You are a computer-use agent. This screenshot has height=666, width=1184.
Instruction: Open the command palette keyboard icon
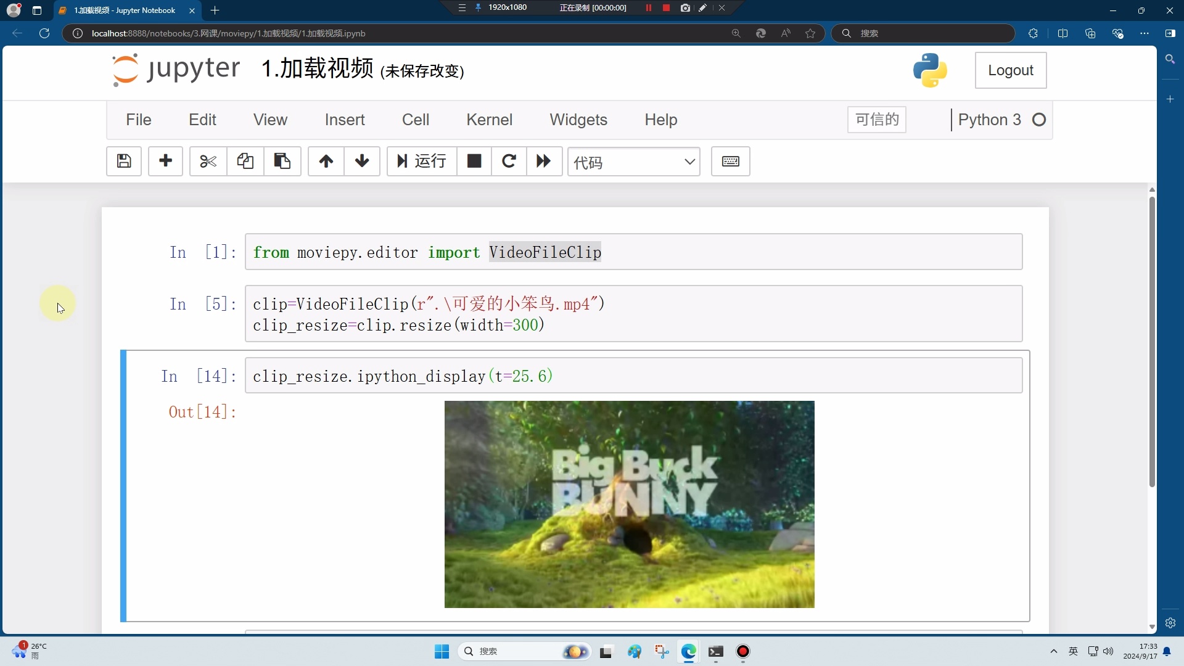[731, 162]
